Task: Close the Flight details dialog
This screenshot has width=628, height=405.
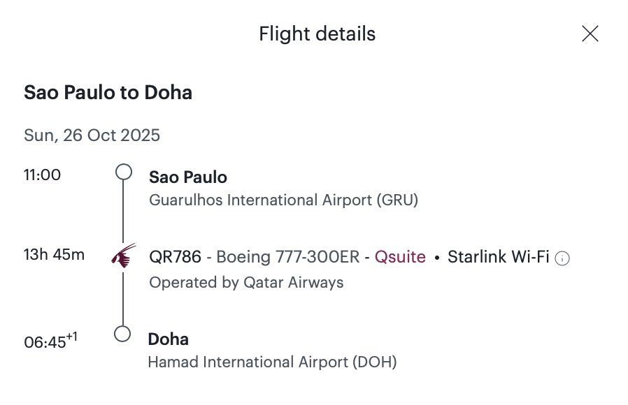Action: coord(590,34)
